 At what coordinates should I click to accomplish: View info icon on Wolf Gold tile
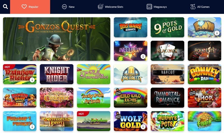(143, 127)
